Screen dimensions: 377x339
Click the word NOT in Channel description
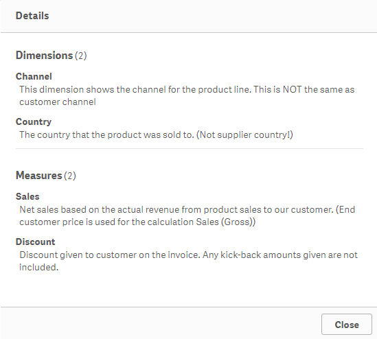pos(292,89)
